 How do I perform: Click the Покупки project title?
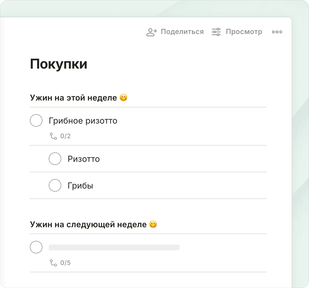coord(59,64)
